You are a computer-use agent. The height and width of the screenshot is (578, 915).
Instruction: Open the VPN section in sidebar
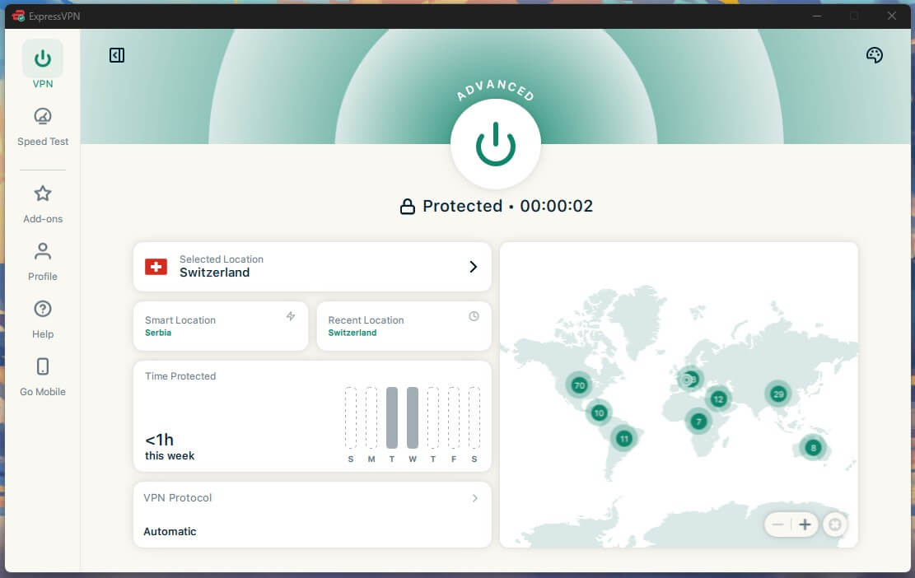pos(43,65)
